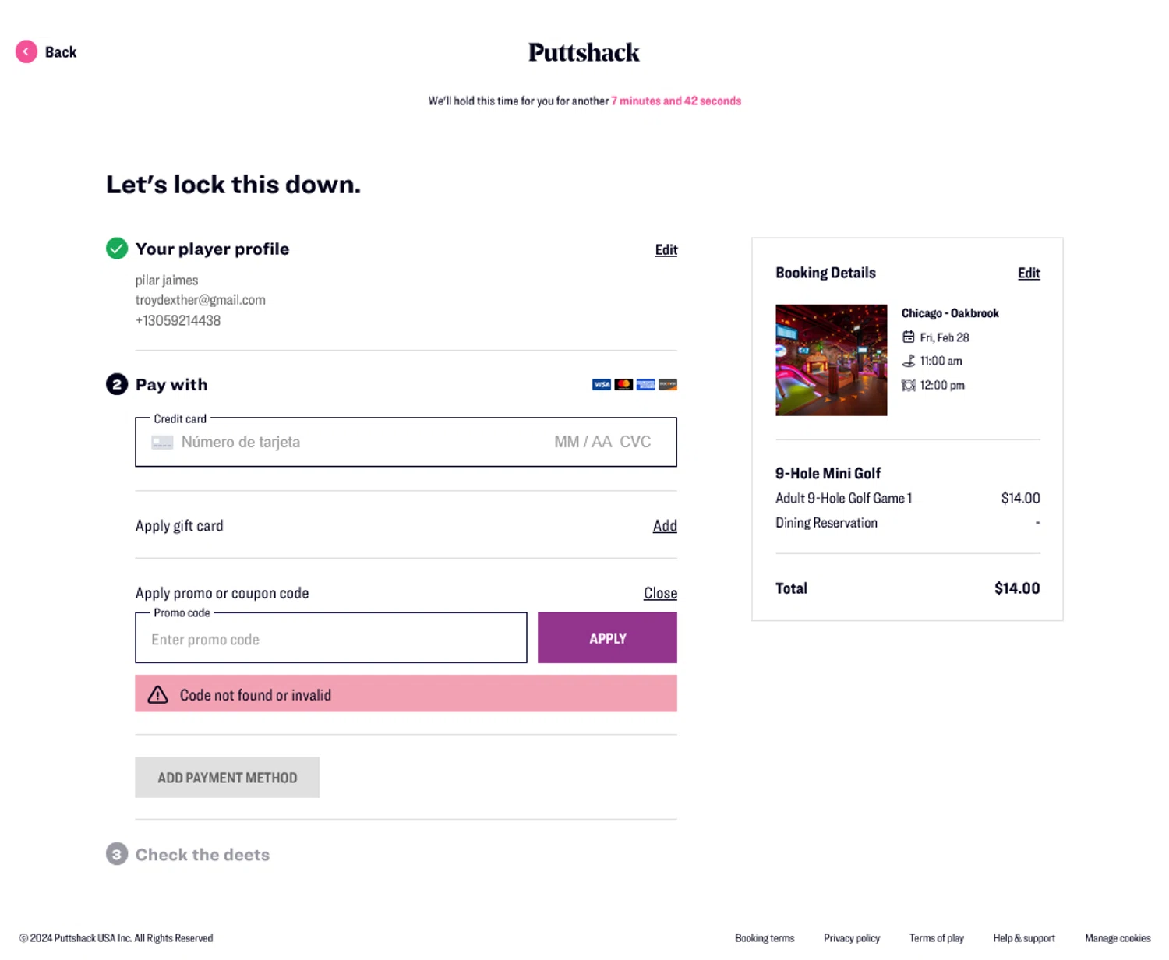Screen dimensions: 1169x960
Task: Click the Visa card logo
Action: (x=602, y=384)
